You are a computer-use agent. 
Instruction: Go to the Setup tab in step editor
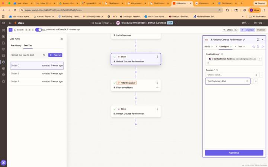point(208,46)
